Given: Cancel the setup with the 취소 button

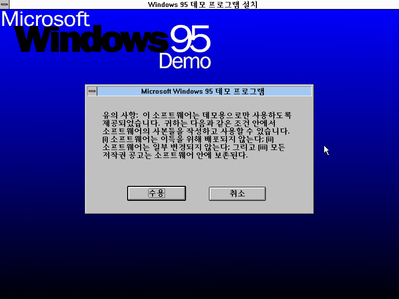Looking at the screenshot, I should coord(237,194).
